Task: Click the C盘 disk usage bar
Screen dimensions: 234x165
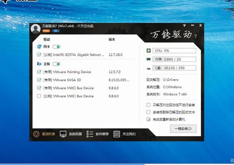Action: pyautogui.click(x=174, y=68)
